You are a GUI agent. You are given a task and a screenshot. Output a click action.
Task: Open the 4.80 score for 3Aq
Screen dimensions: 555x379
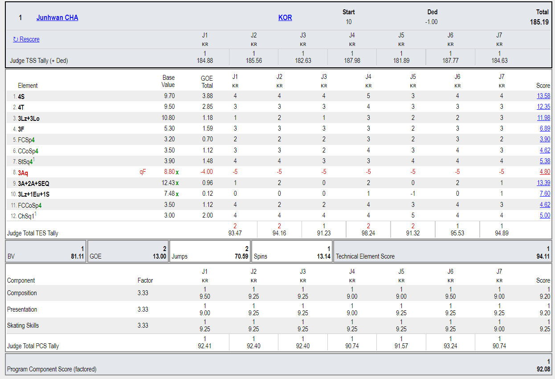pyautogui.click(x=545, y=172)
